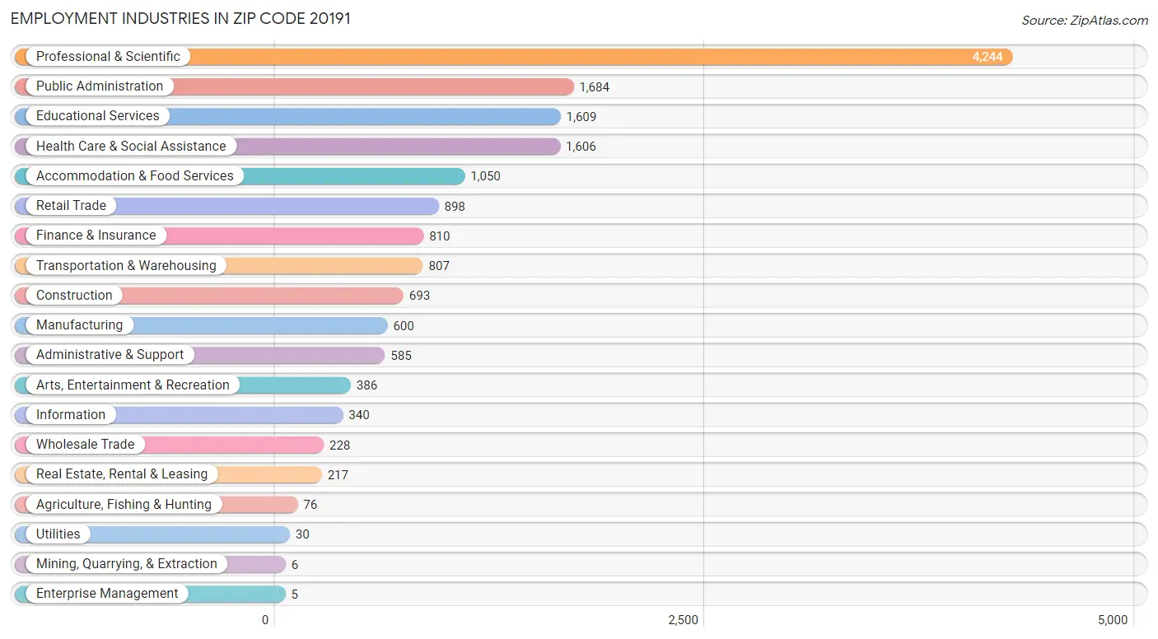Click Accommodation & Food Services label
This screenshot has height=639, width=1158.
[135, 176]
